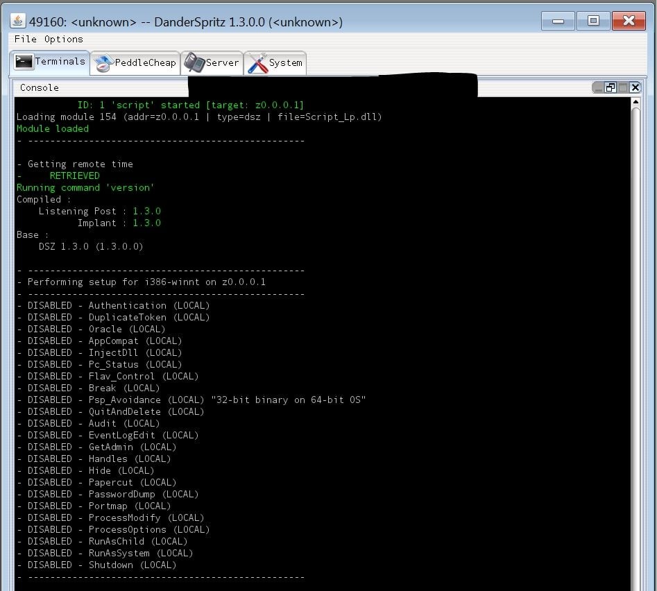Image resolution: width=657 pixels, height=591 pixels.
Task: Click the "DISABLED - Hide (LOCAL)" line
Action: [85, 470]
